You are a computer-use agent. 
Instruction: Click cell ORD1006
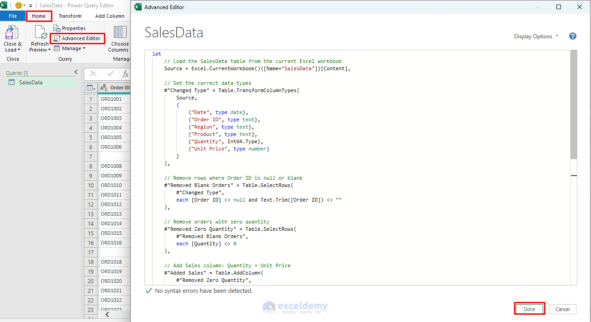(x=114, y=147)
